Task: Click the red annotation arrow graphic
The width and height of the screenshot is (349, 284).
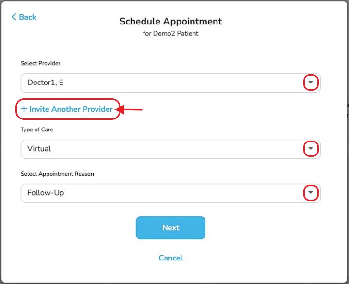Action: 130,110
